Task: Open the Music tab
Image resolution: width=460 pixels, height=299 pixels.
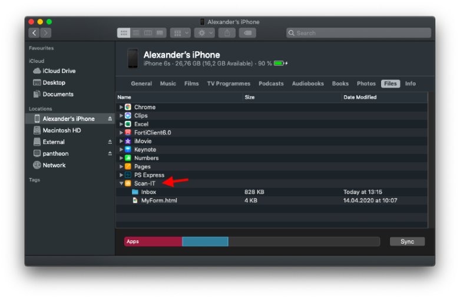Action: [168, 83]
